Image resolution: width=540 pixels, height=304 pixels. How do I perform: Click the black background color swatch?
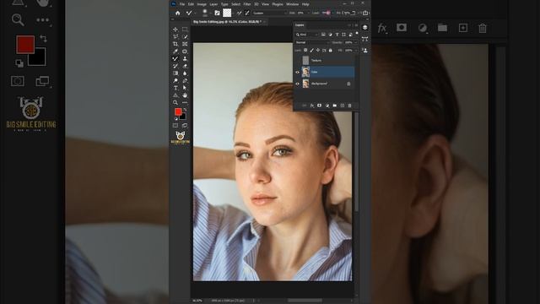point(183,117)
